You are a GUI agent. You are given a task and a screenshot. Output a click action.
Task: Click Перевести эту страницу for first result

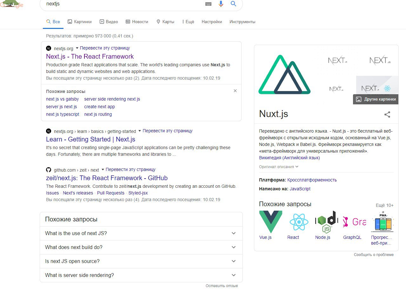click(x=105, y=48)
